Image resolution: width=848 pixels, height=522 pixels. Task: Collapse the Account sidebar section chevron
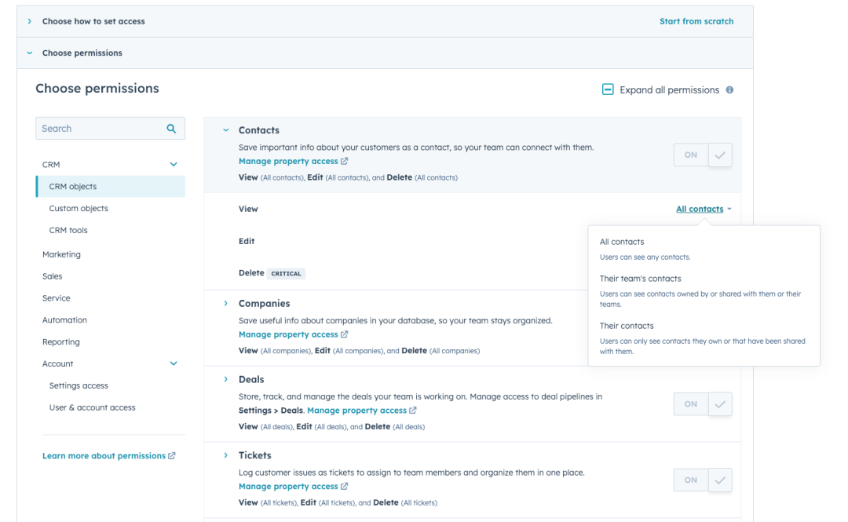tap(174, 364)
